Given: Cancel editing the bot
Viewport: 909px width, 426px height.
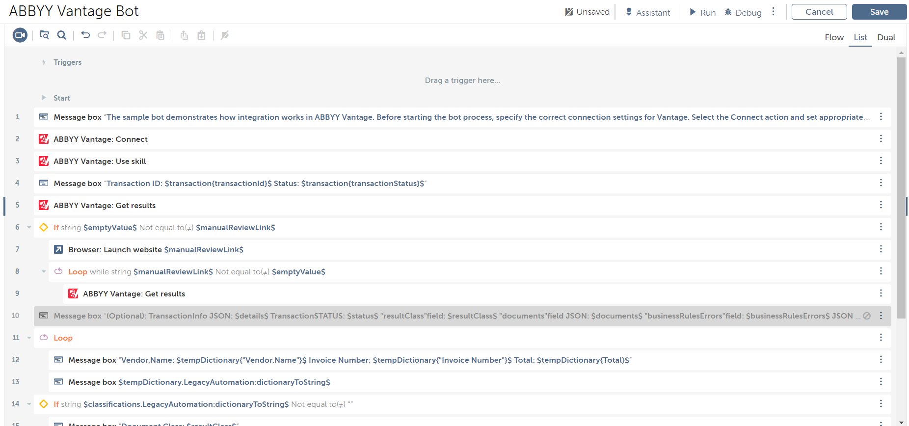Looking at the screenshot, I should pyautogui.click(x=819, y=12).
